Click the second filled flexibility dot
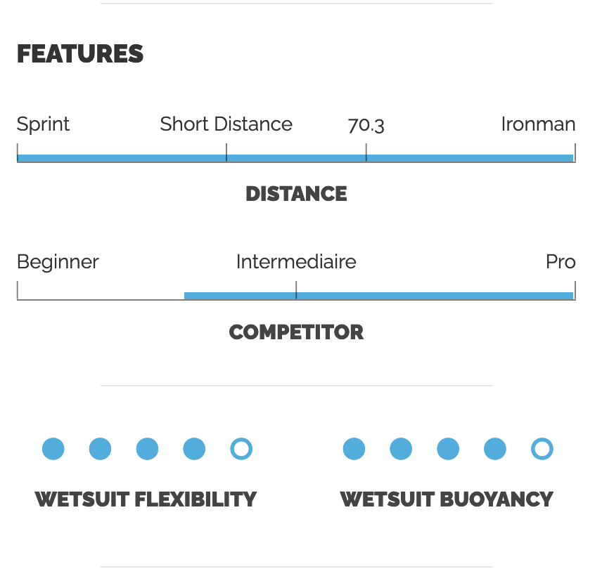Viewport: 602px width, 569px height. tap(101, 449)
